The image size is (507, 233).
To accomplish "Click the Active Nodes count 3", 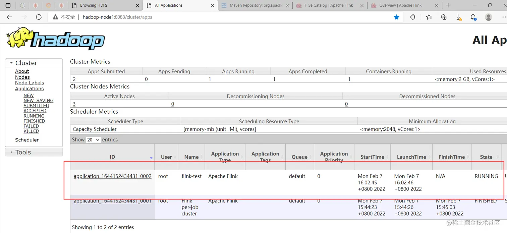I will click(74, 104).
